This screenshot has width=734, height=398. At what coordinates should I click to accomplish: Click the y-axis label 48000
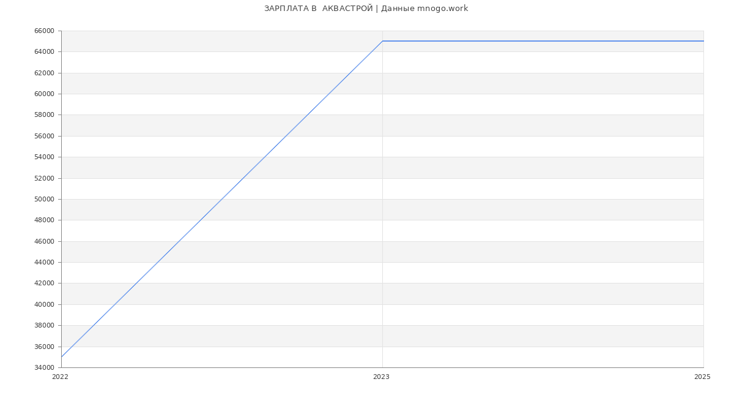(x=44, y=220)
